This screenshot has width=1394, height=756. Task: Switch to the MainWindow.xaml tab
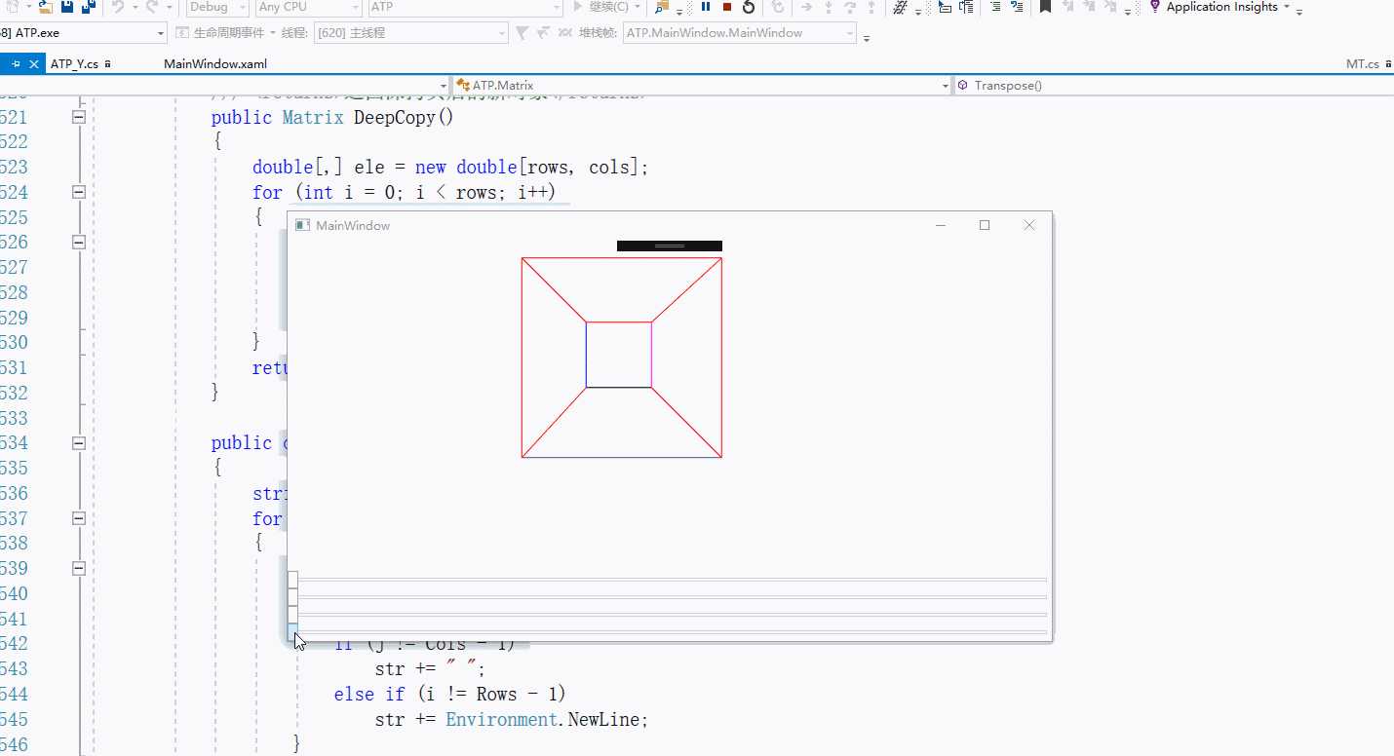(x=215, y=64)
